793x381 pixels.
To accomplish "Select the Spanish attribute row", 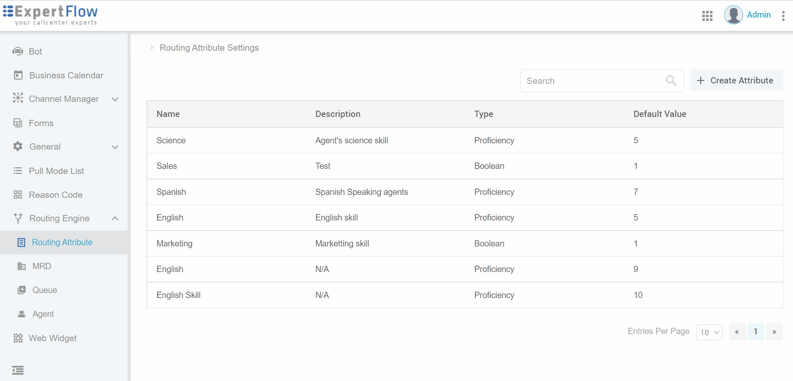I will click(171, 192).
